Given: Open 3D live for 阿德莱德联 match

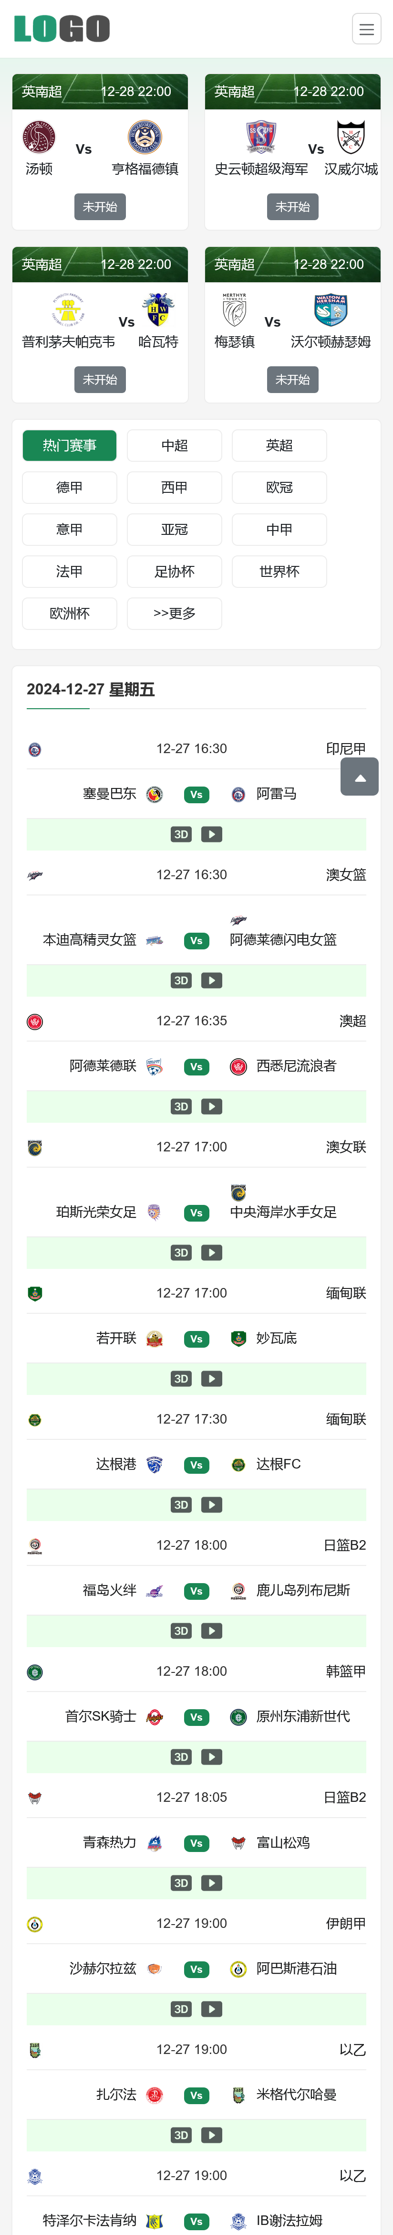Looking at the screenshot, I should (x=181, y=1106).
